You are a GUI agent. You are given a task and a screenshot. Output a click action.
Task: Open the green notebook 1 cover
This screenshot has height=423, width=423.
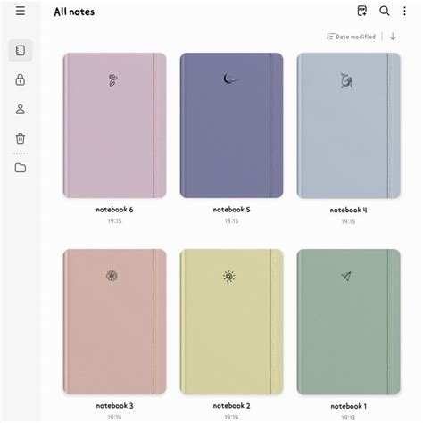[x=348, y=321]
